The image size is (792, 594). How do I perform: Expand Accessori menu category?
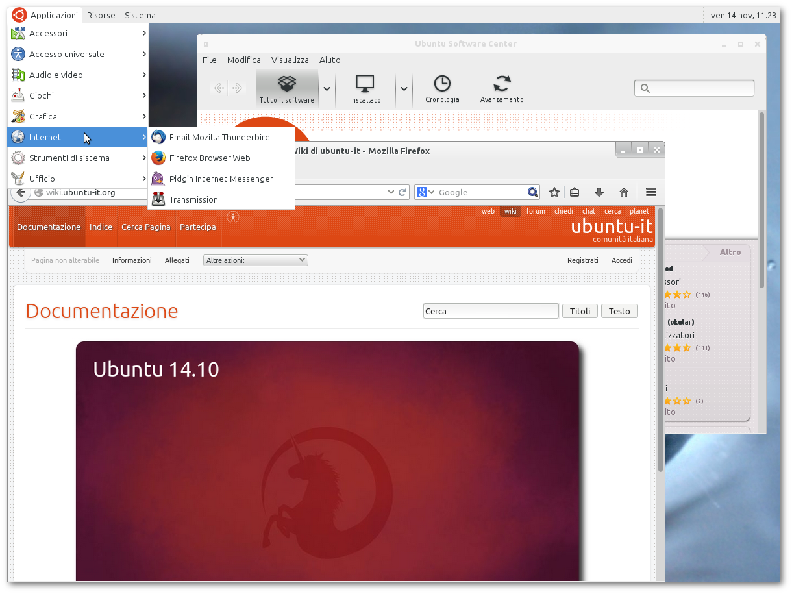[79, 33]
